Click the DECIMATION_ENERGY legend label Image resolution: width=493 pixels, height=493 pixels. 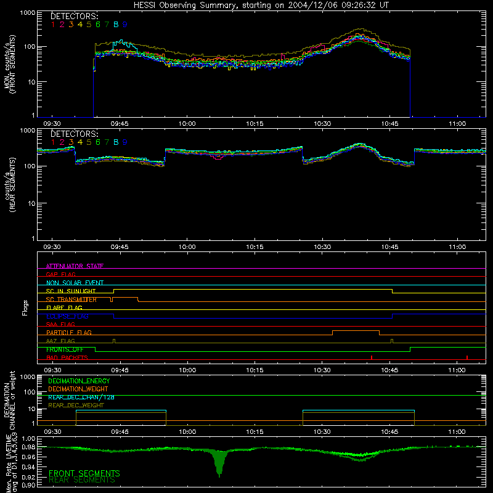(79, 381)
